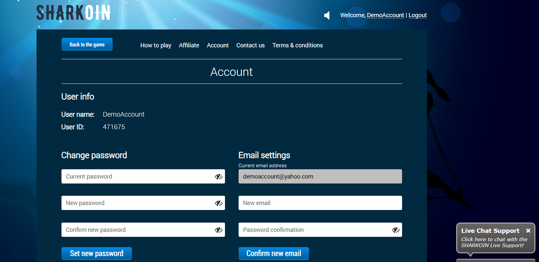Click the Email settings heading
Viewport: 539px width, 262px height.
click(264, 155)
